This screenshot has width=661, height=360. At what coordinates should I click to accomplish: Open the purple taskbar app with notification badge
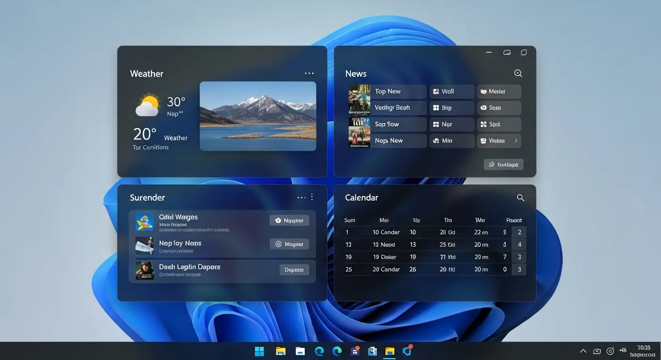pyautogui.click(x=355, y=351)
